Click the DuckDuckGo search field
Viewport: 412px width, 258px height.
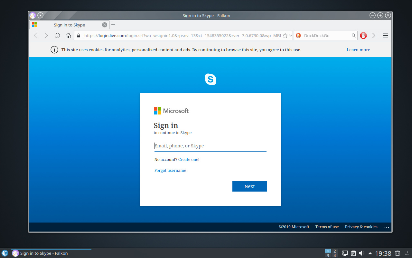(x=326, y=35)
